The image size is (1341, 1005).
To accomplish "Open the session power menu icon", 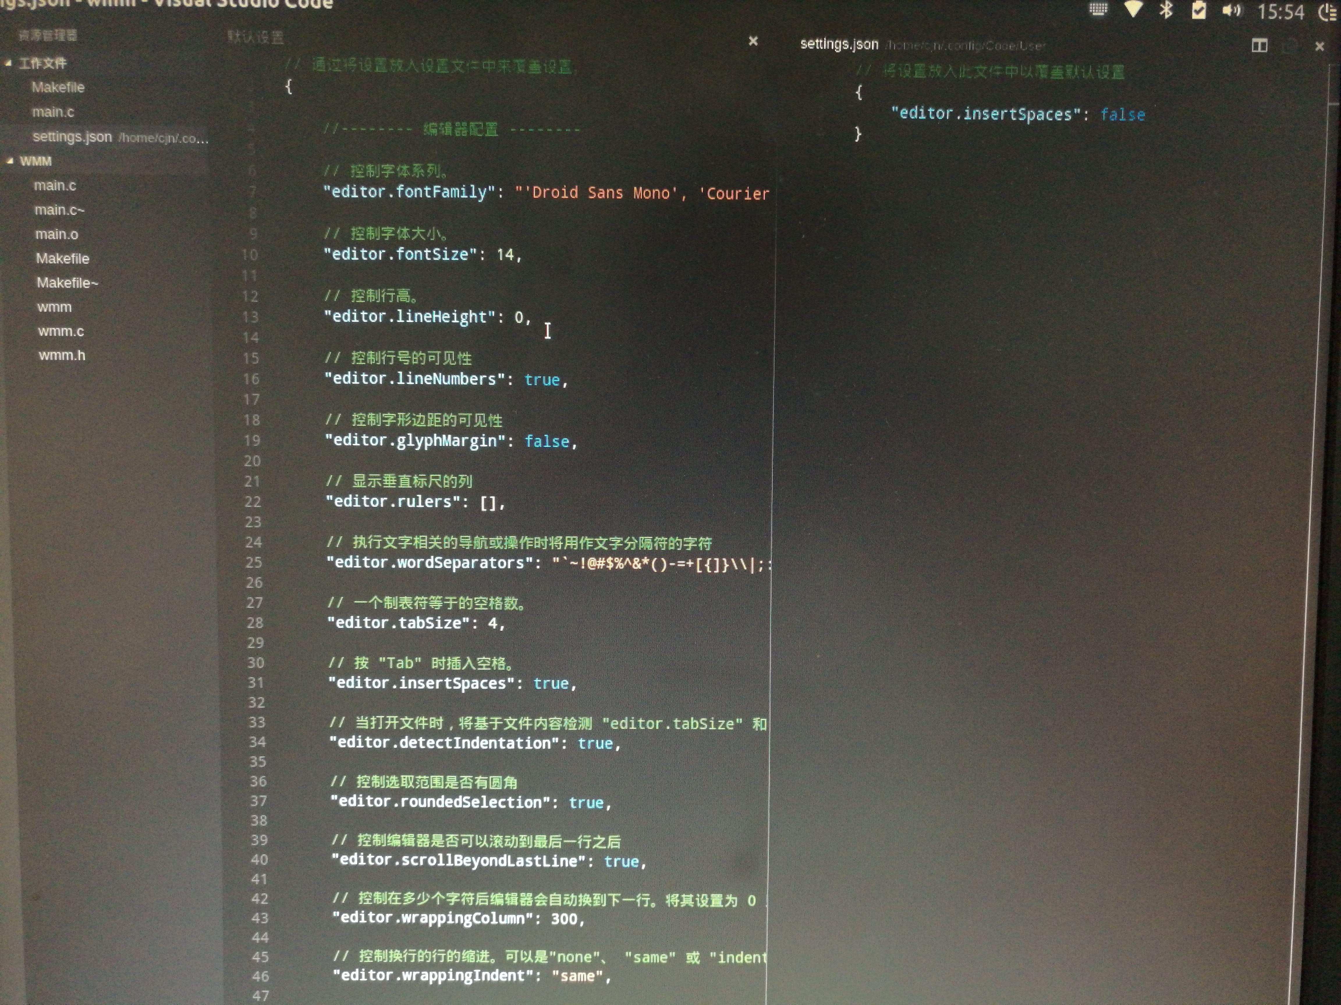I will click(x=1328, y=11).
